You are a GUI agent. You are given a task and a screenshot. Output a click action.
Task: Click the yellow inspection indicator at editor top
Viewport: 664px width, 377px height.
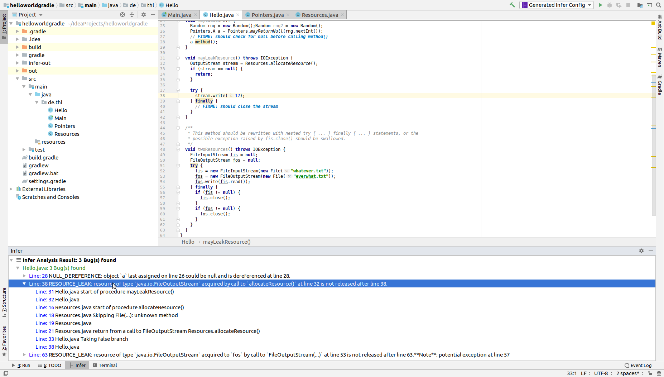coord(653,23)
